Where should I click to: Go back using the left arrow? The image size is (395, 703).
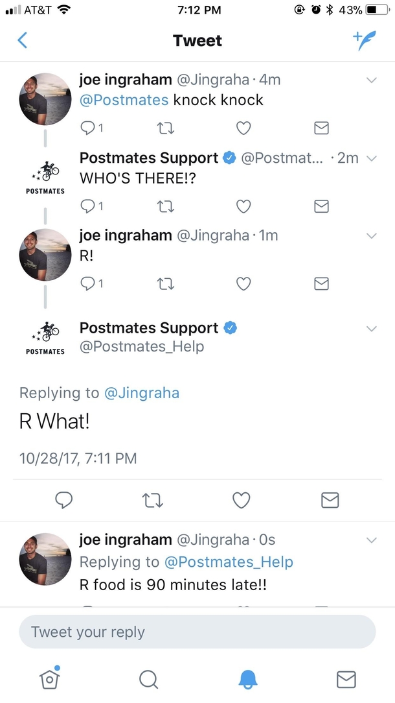click(23, 40)
